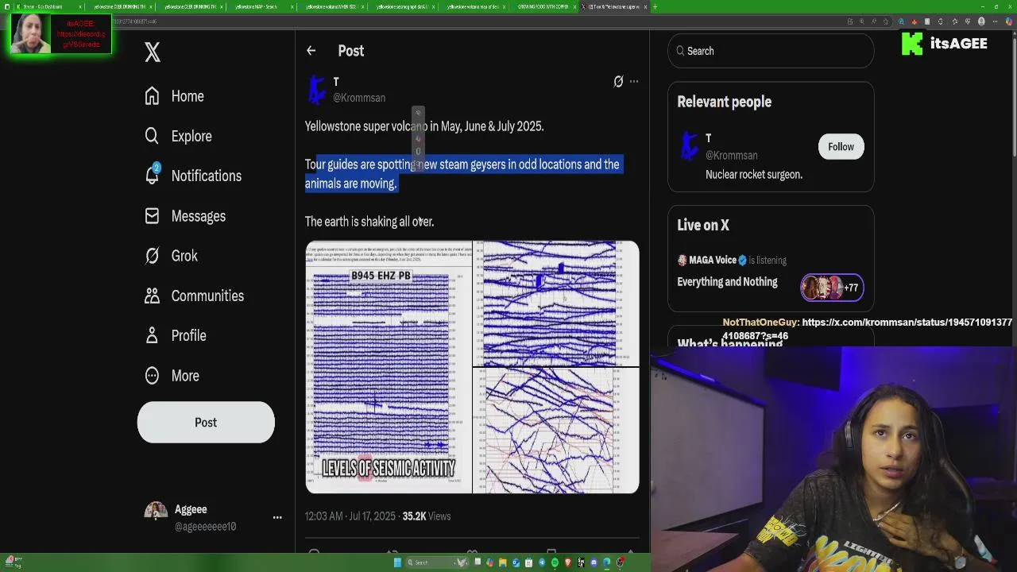Click the Explore magnifier icon
The image size is (1017, 572).
point(152,136)
